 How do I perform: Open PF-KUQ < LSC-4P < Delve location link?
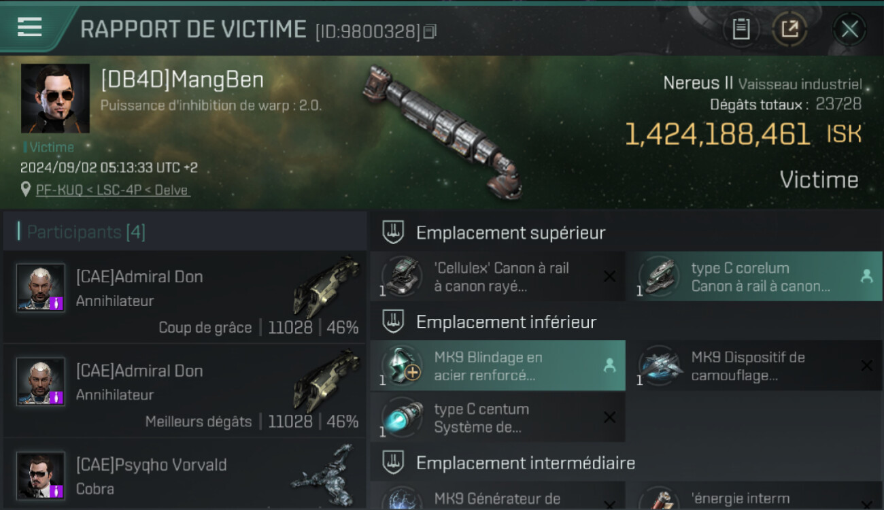tap(113, 190)
